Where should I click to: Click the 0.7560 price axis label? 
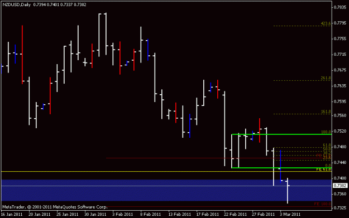[340, 115]
